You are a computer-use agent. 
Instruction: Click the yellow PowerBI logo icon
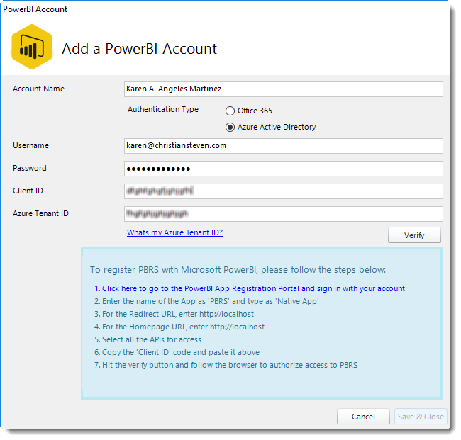tap(32, 47)
